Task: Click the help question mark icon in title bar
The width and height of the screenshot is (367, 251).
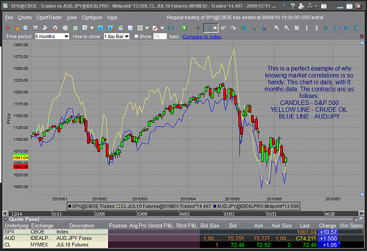Action: click(292, 6)
